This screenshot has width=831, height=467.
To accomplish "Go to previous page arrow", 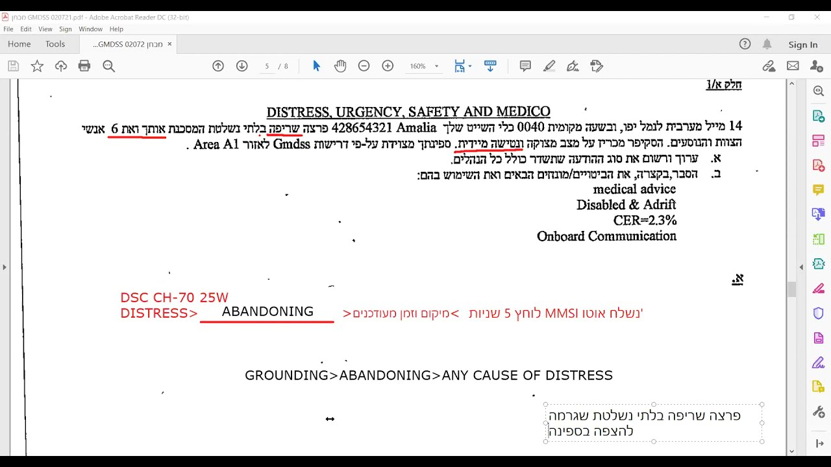I will pos(218,66).
